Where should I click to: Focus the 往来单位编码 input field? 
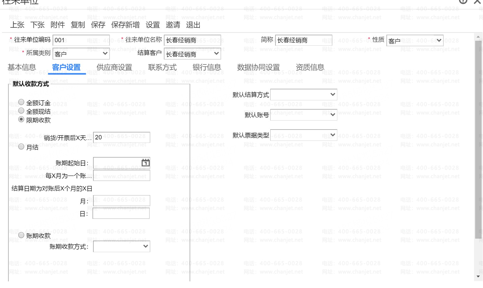81,40
